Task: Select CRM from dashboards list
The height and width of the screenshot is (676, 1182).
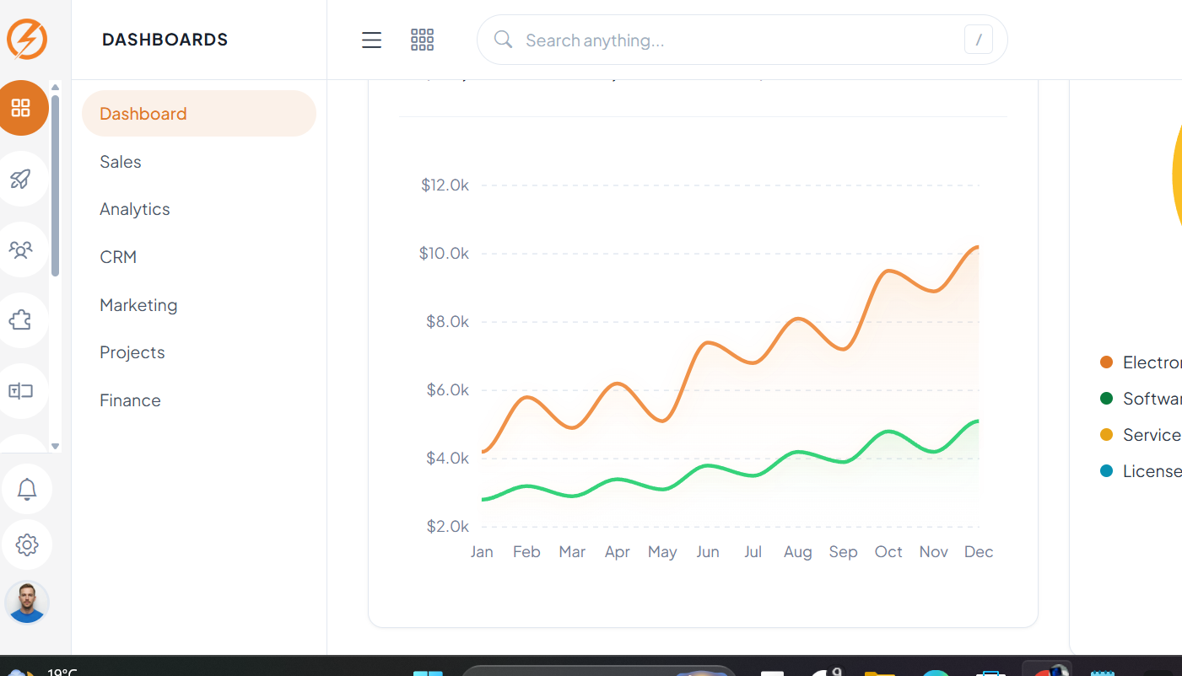Action: (x=118, y=257)
